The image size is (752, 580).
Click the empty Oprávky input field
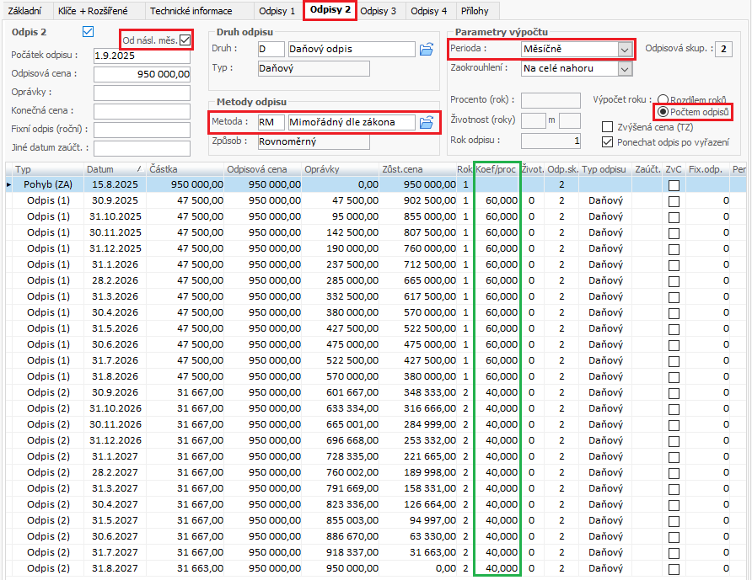(x=142, y=93)
